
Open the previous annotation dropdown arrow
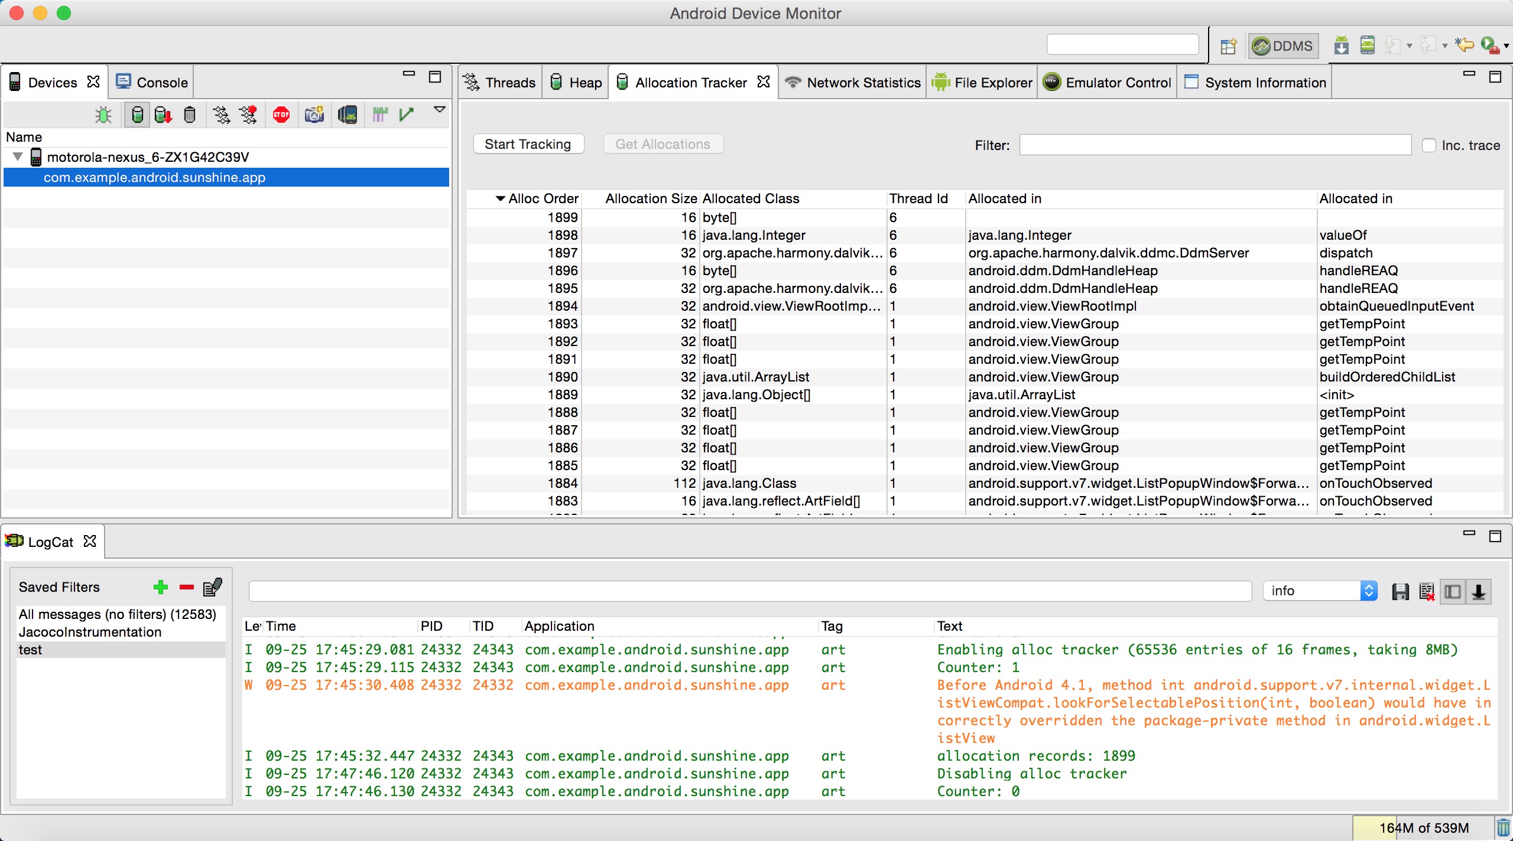coord(1444,46)
